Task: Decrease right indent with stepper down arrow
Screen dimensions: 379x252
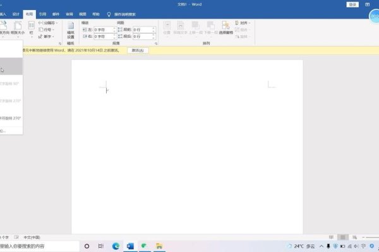Action: click(x=114, y=38)
